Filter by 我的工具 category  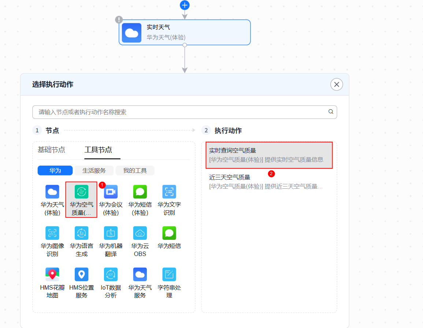click(135, 170)
